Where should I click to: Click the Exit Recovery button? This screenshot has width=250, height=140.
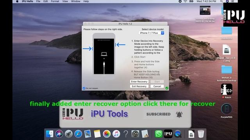[139, 86]
